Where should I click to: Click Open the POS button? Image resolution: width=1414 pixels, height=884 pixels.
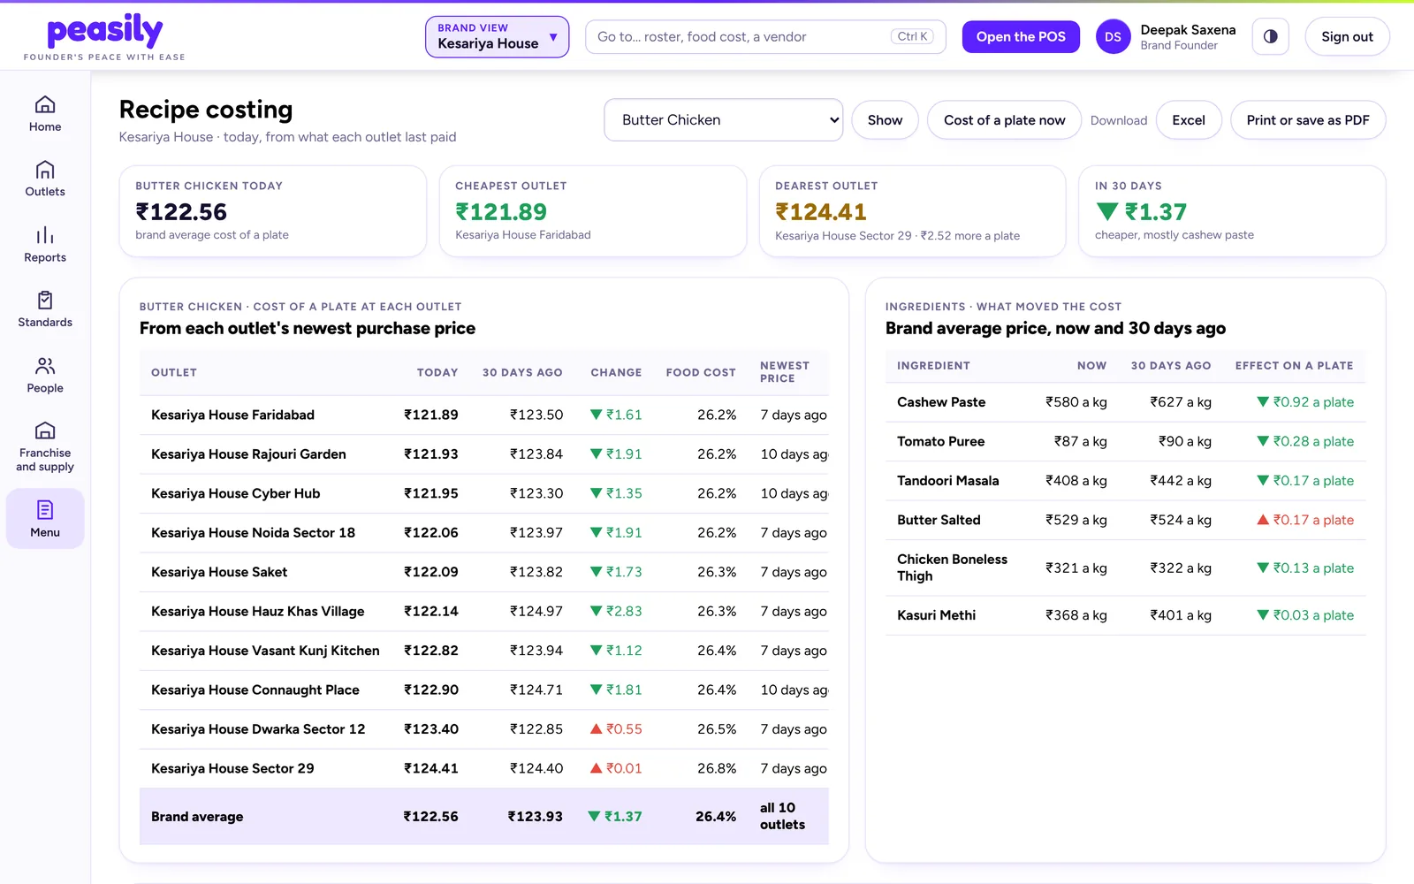(x=1021, y=37)
